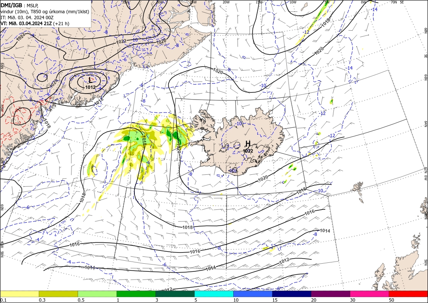
Task: Select the light green 0.5–1 legend swatch
Action: (x=97, y=294)
